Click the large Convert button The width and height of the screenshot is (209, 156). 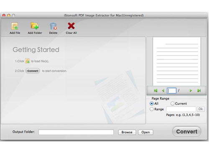click(187, 131)
